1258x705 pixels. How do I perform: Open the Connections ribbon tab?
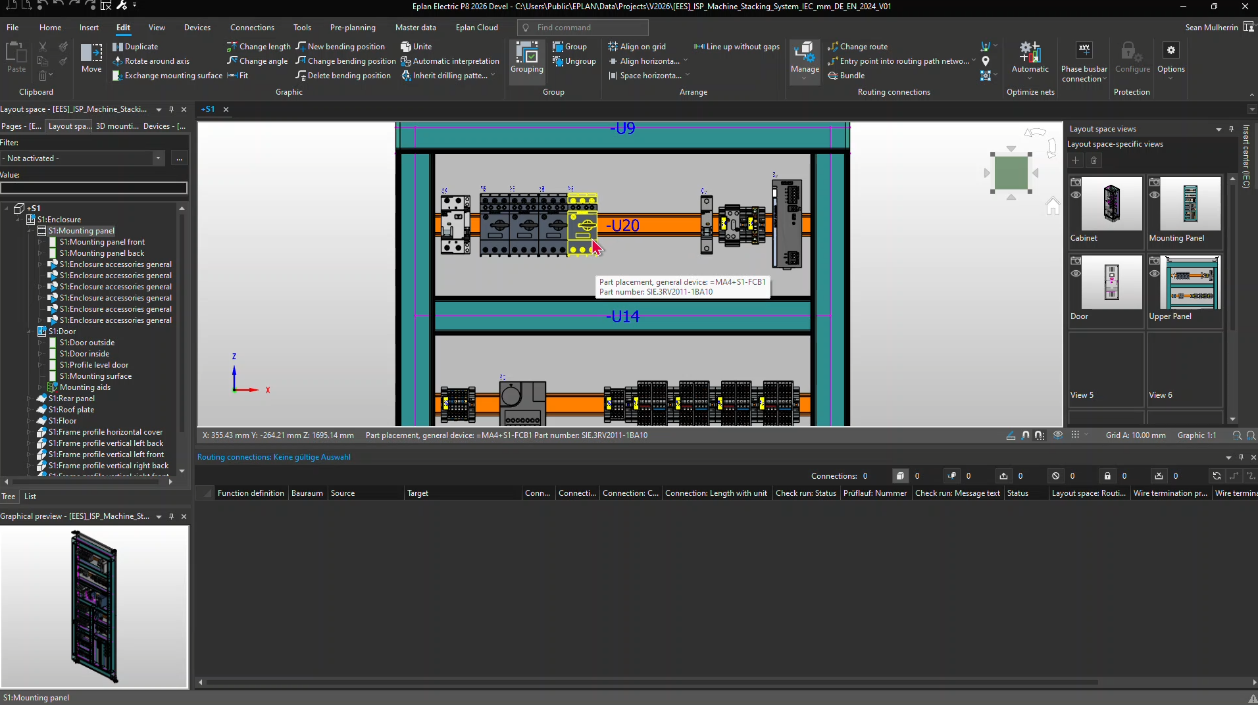pyautogui.click(x=252, y=28)
